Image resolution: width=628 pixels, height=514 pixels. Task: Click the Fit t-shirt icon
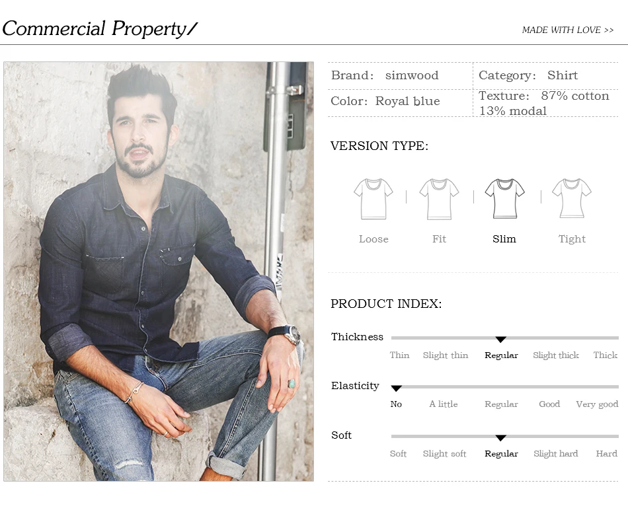coord(439,199)
